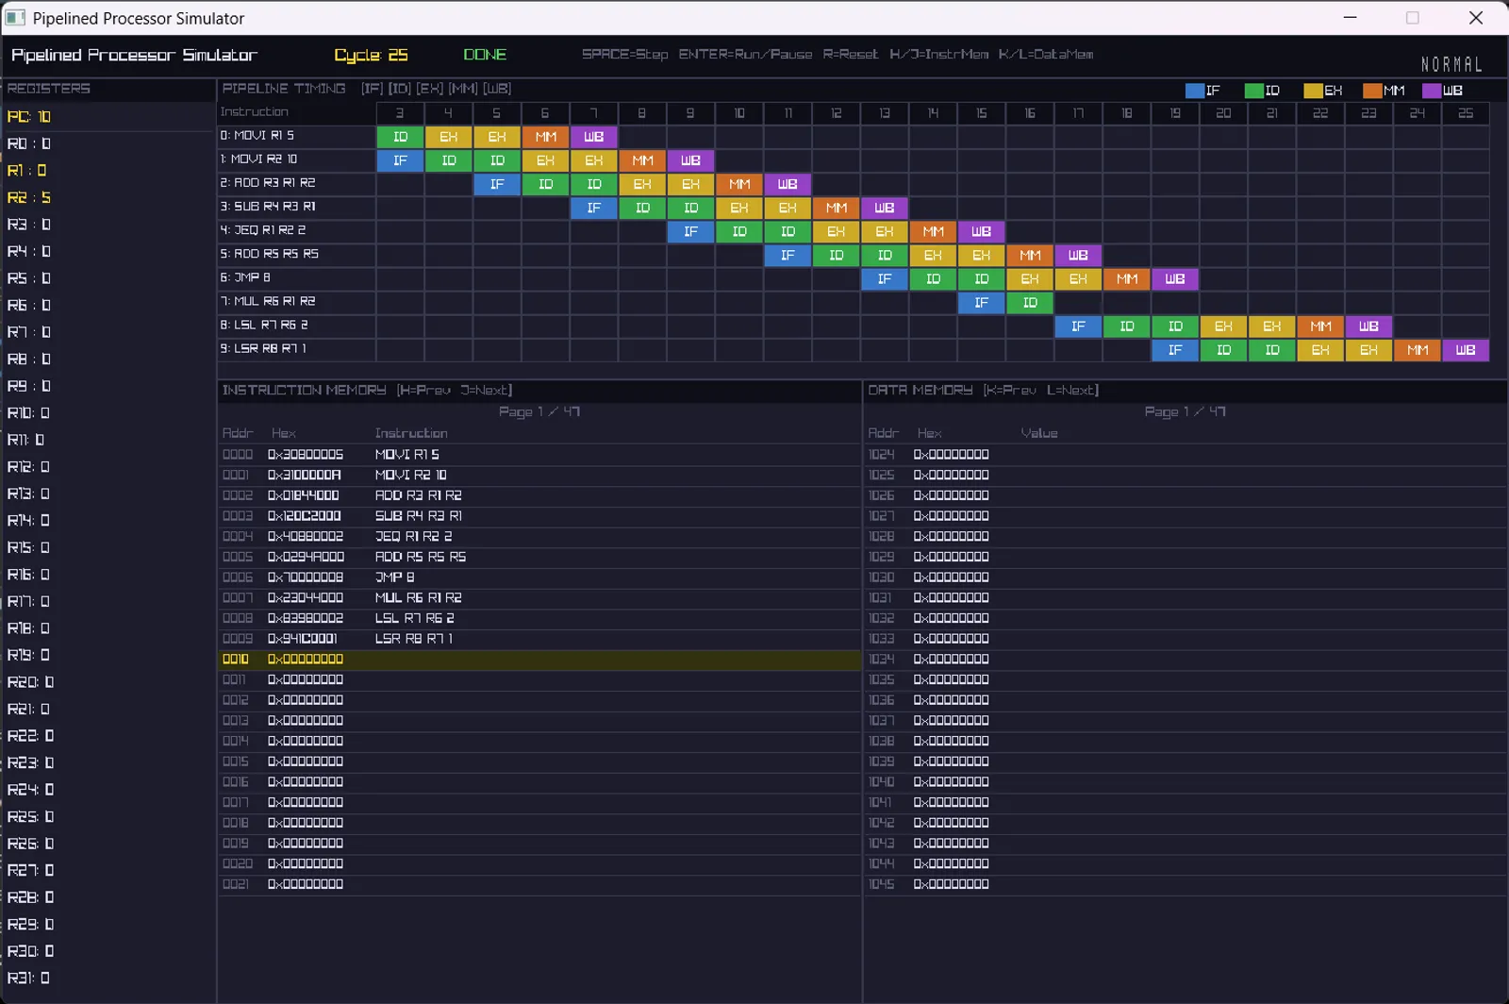Select register R1 in the register list
The height and width of the screenshot is (1004, 1509).
click(26, 171)
